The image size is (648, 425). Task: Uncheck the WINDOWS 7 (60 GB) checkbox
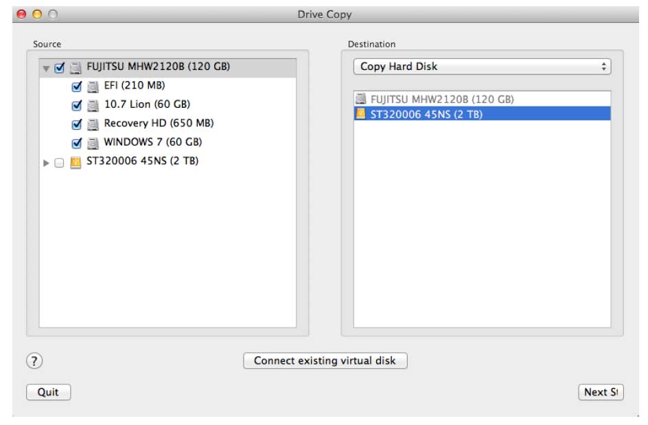pyautogui.click(x=77, y=143)
